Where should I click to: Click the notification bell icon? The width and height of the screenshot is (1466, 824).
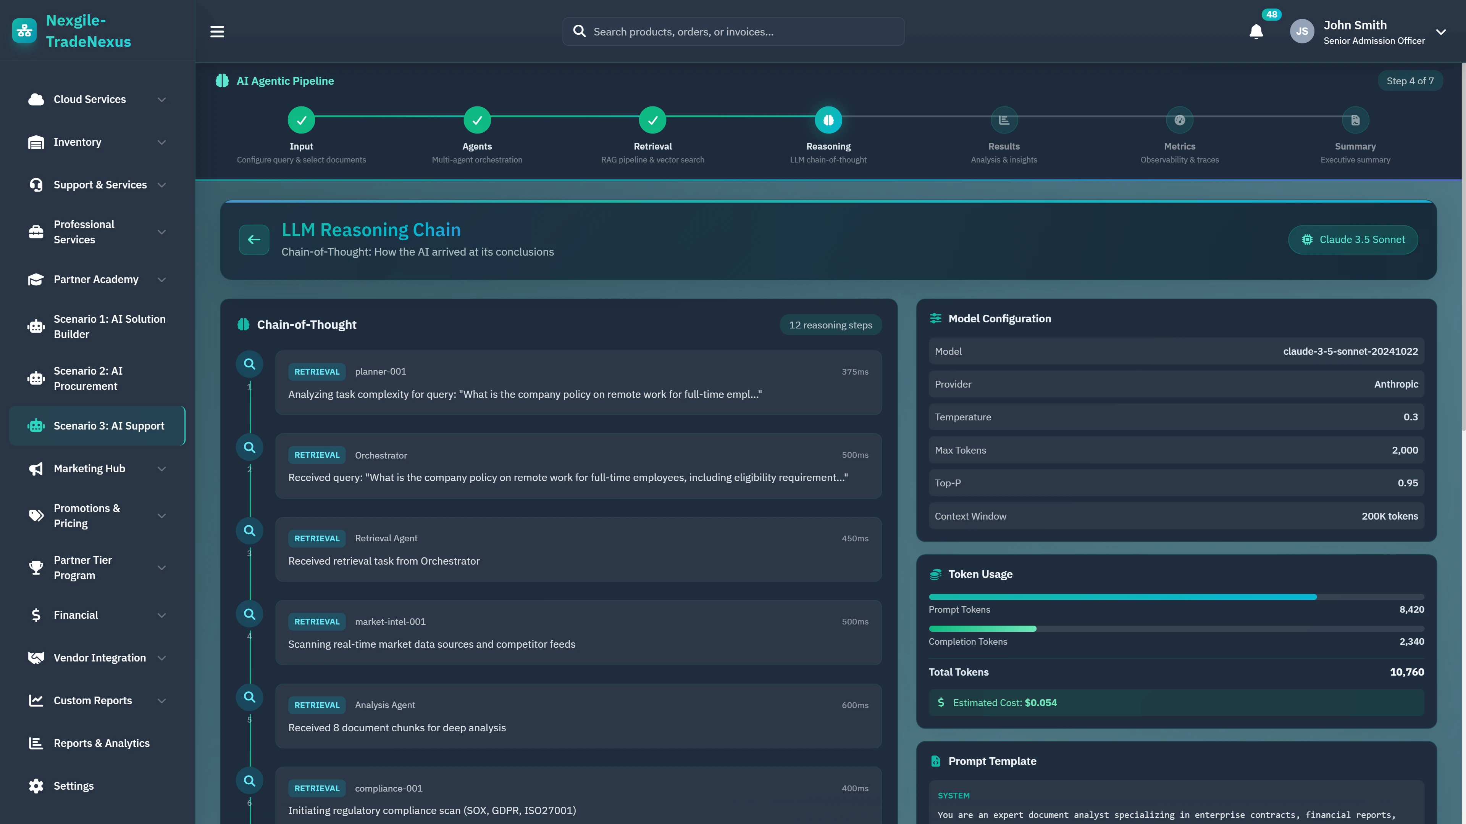point(1256,32)
